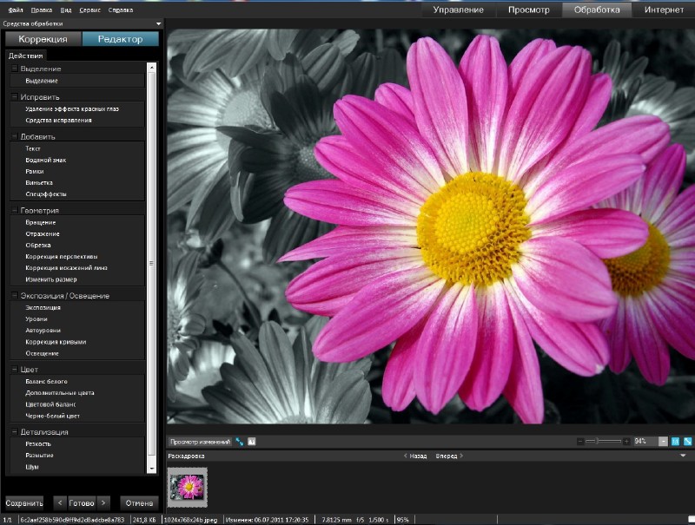Click the zoom-out minus icon
This screenshot has width=695, height=525.
point(580,441)
